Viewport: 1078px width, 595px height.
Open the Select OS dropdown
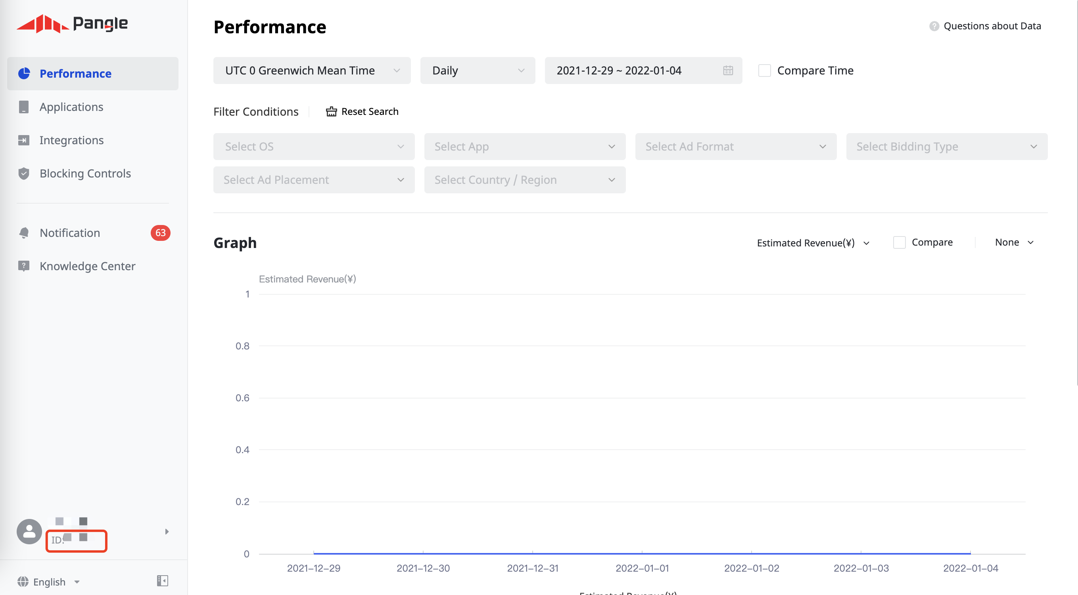click(x=314, y=147)
